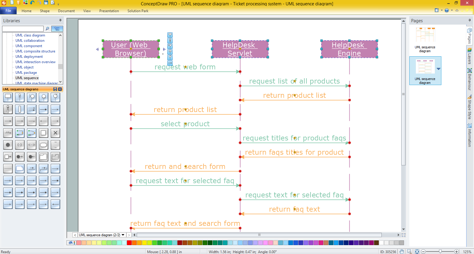Select the destruction X shape
Viewport: 474px width, 254px height.
[x=55, y=133]
